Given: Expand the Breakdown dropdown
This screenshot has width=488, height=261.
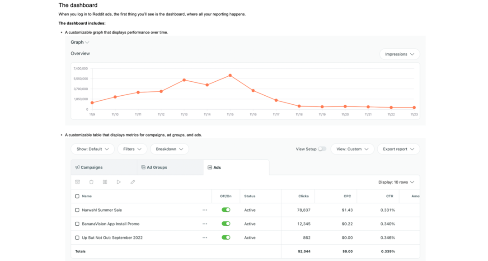Looking at the screenshot, I should pyautogui.click(x=169, y=149).
